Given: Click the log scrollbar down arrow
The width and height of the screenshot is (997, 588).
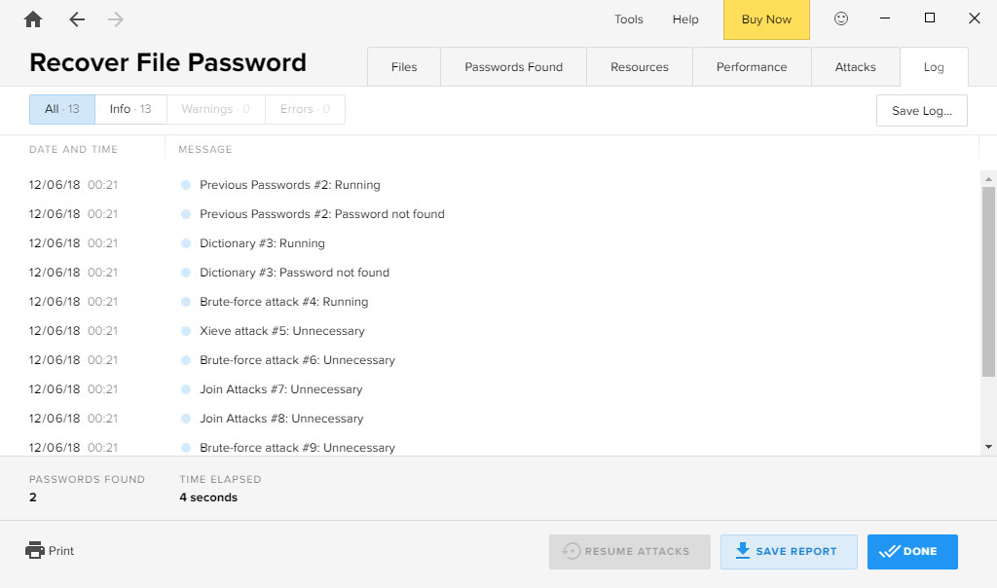Looking at the screenshot, I should [x=988, y=447].
